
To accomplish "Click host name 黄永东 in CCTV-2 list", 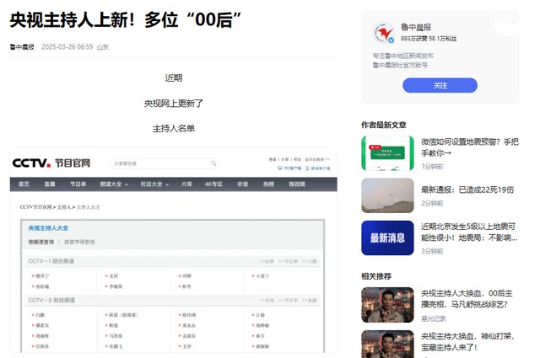I will (189, 325).
